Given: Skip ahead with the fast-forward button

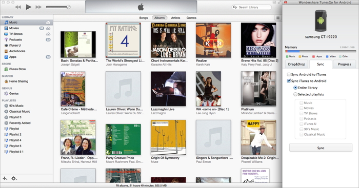Looking at the screenshot, I should tap(38, 7).
